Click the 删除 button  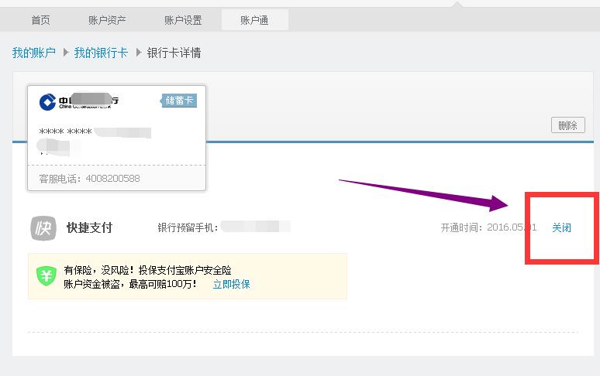(568, 125)
